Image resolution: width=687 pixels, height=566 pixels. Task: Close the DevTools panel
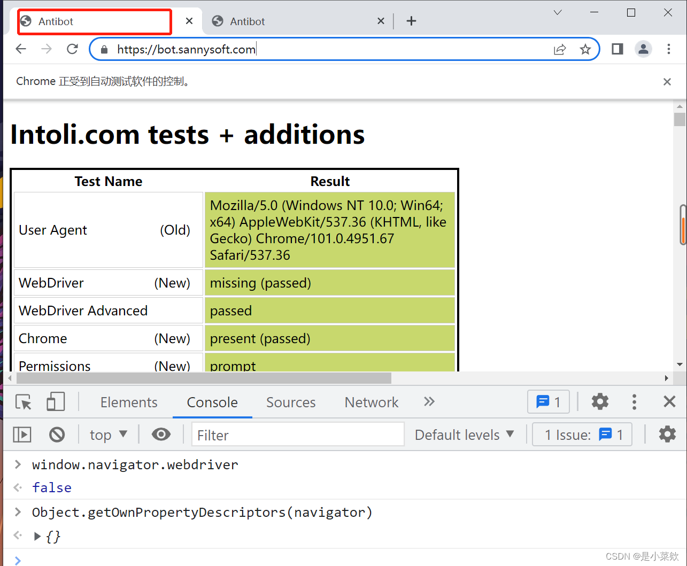[x=669, y=401]
